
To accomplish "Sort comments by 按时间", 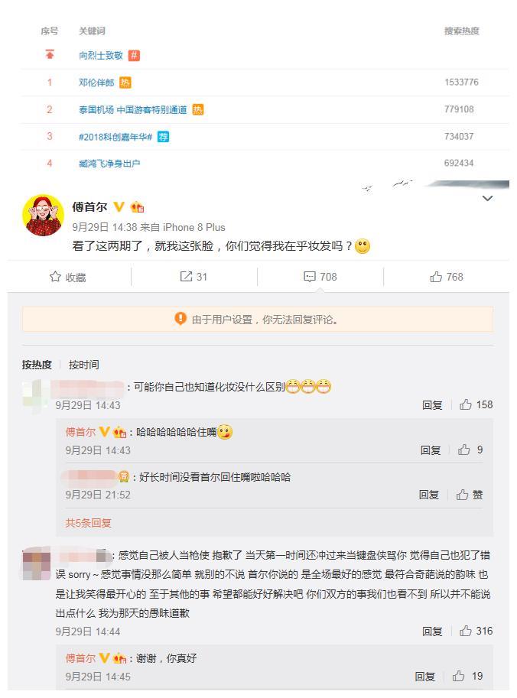I will point(83,365).
